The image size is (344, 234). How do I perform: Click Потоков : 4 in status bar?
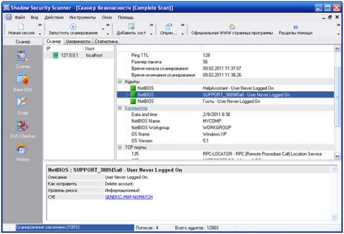[x=147, y=228]
